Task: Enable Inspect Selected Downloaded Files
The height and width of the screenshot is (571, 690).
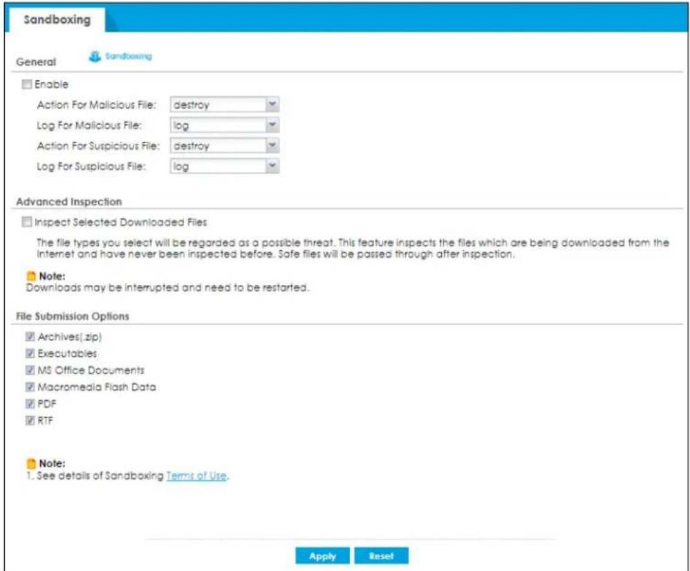Action: (x=27, y=222)
